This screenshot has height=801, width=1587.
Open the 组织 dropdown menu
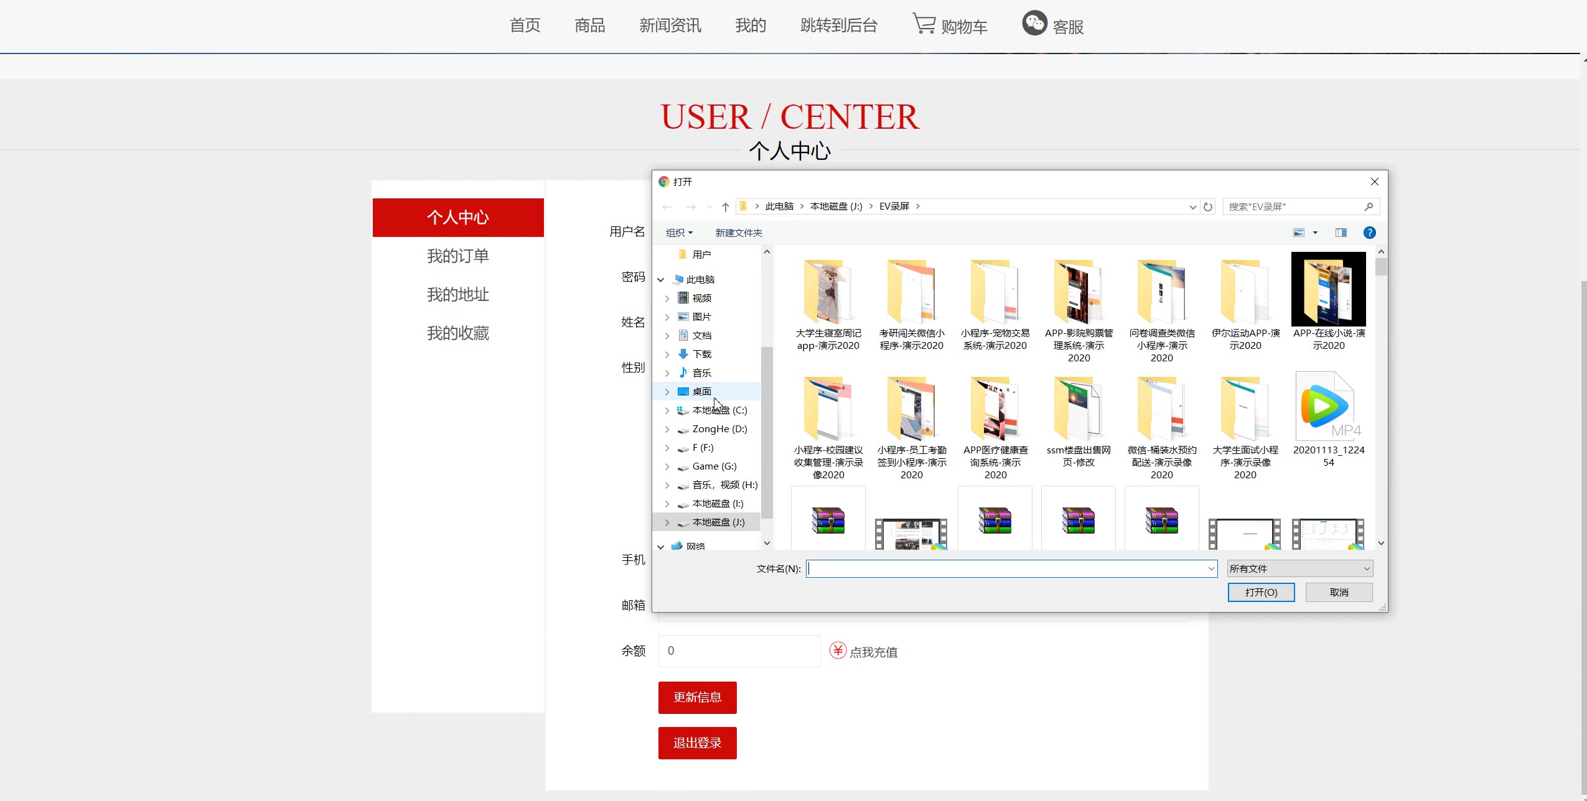pos(679,233)
